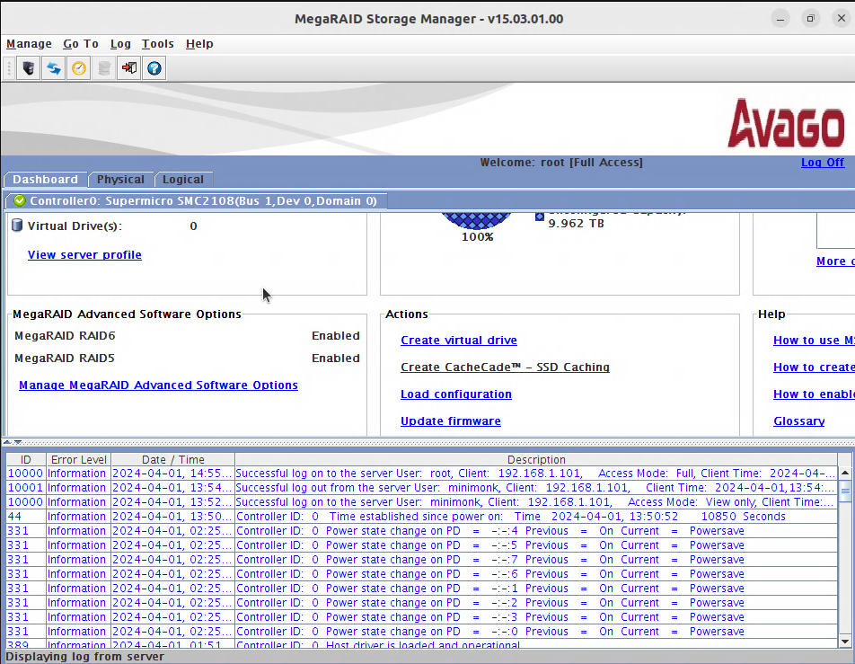Click the log vertical scrollbar thumb
Screen dimensions: 855x664
click(844, 491)
